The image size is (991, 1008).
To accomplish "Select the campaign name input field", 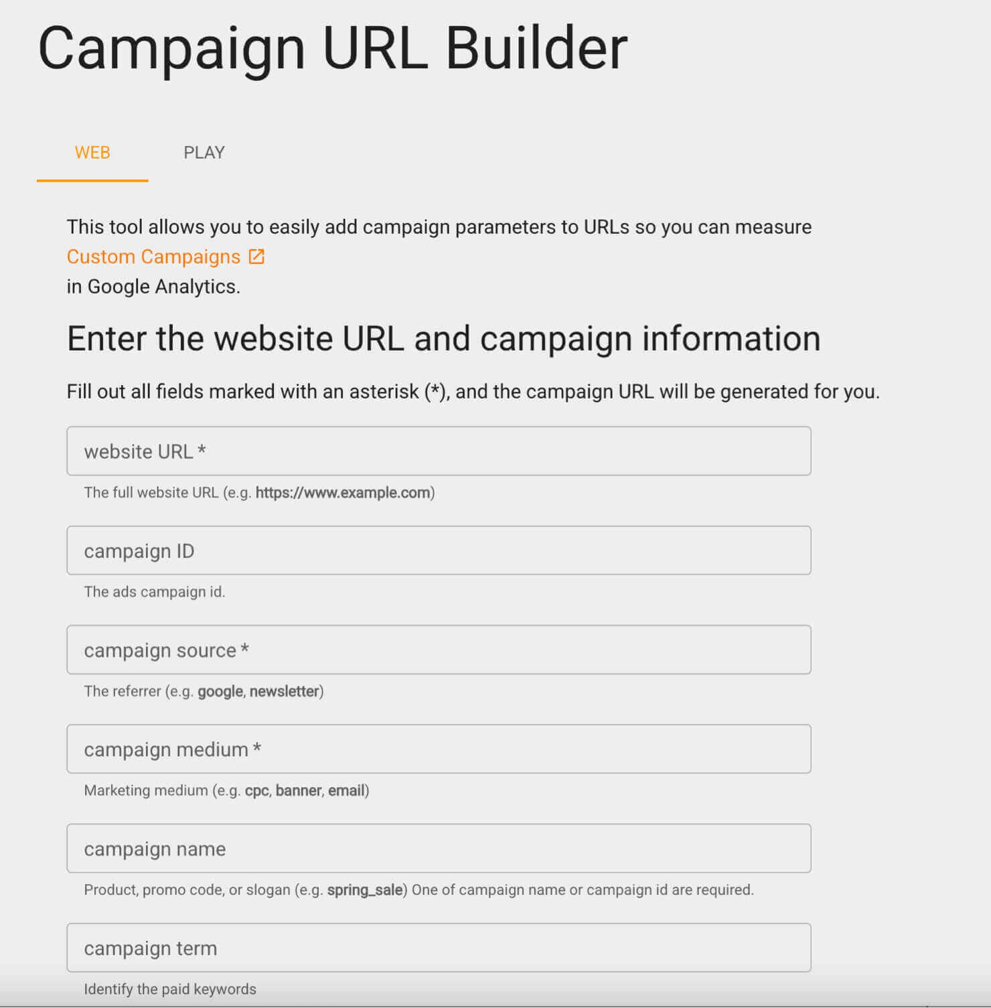I will click(x=439, y=848).
